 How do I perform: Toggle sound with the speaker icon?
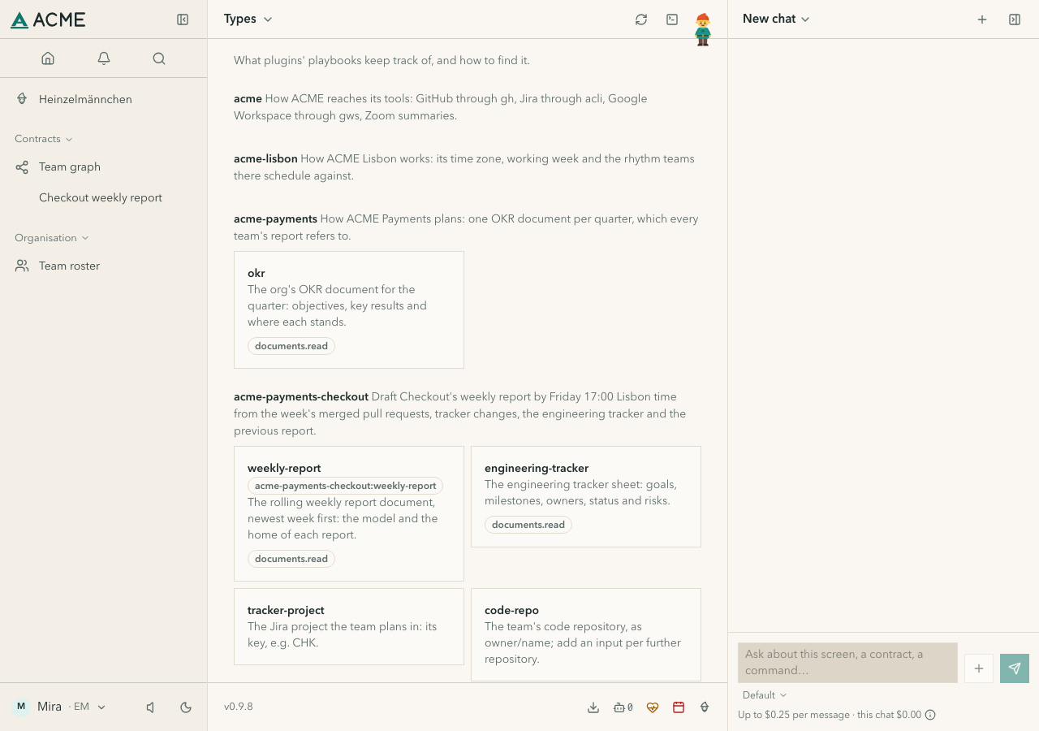coord(150,707)
